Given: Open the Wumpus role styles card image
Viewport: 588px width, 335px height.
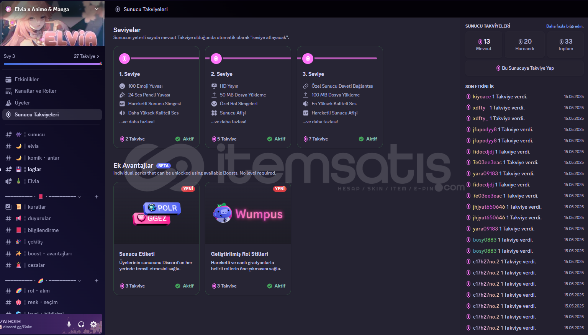Looking at the screenshot, I should tap(248, 213).
